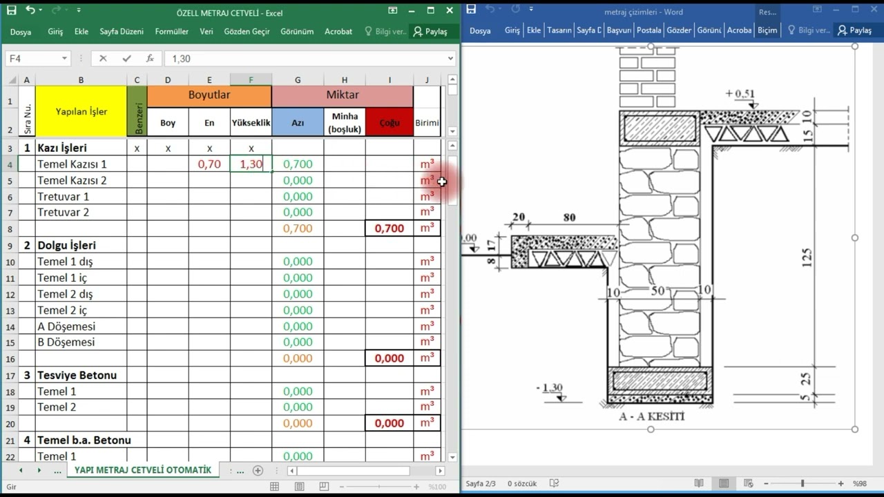Viewport: 884px width, 497px height.
Task: Click the Name Box showing F4
Action: [x=33, y=59]
